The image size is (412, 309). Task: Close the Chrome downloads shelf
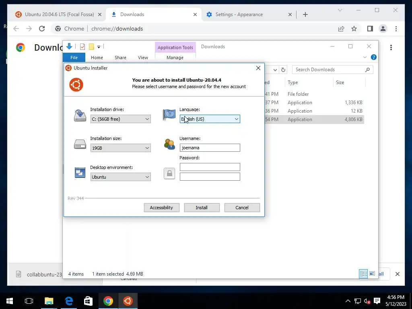(397, 274)
